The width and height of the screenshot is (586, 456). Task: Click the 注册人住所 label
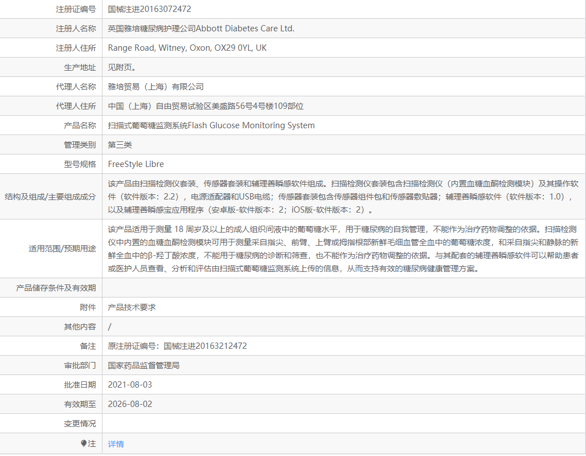[76, 48]
